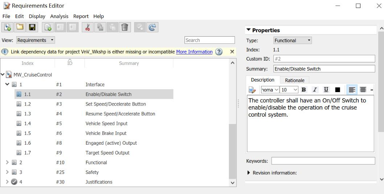This screenshot has height=194, width=384.
Task: Click the Refresh arrow toolbar icon
Action: [x=153, y=27]
